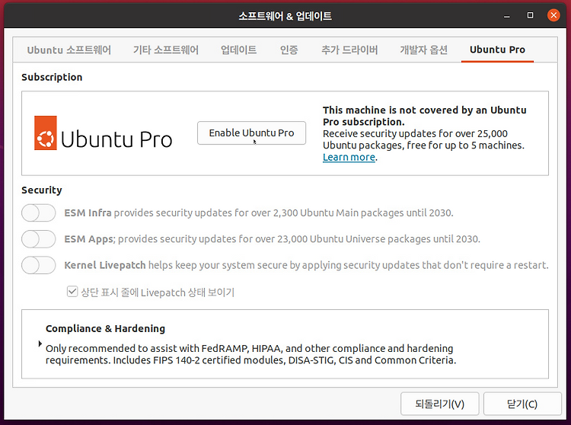Switch to the 개발자 옵션 tab
Screen dimensions: 571x425
coord(424,50)
